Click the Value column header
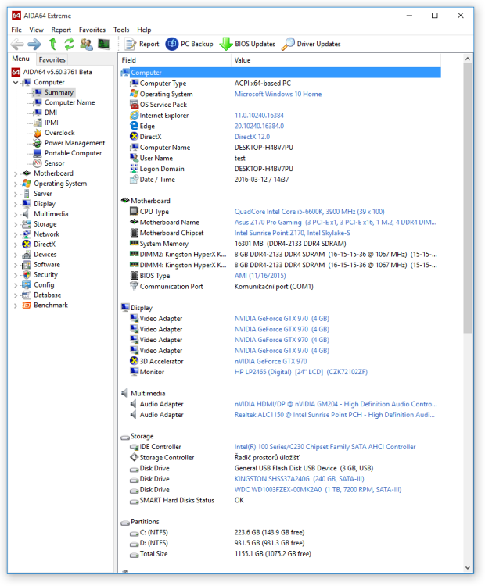The height and width of the screenshot is (586, 485). click(x=242, y=60)
